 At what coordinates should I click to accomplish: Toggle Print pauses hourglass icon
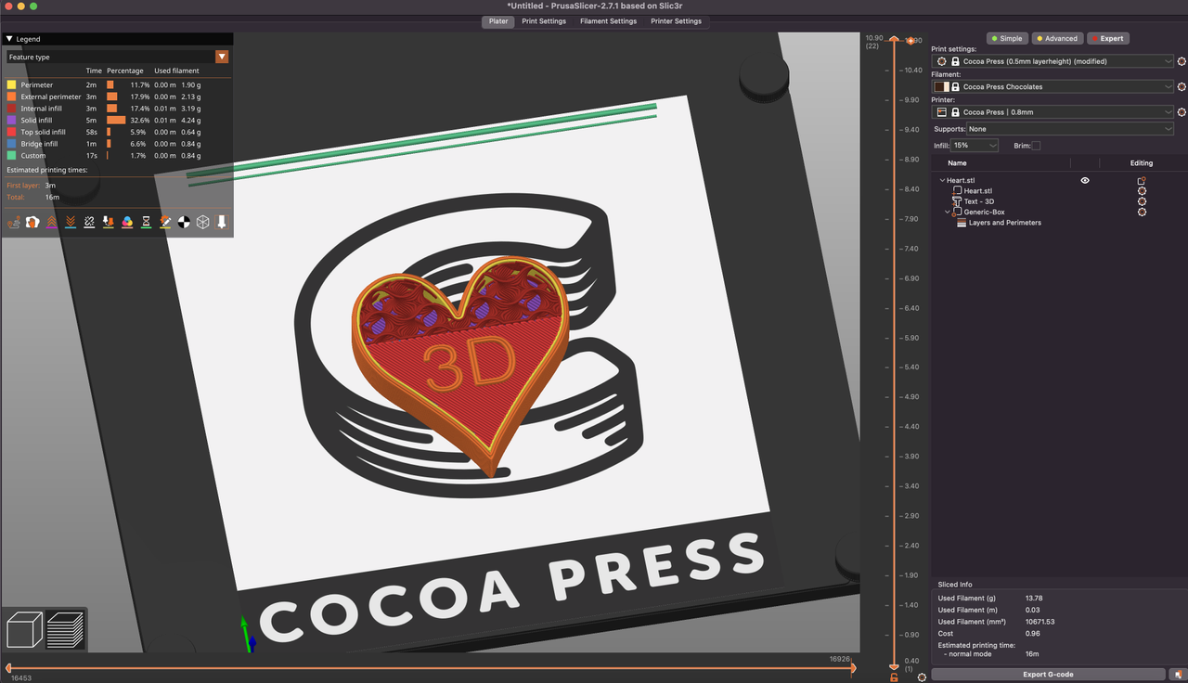click(146, 223)
